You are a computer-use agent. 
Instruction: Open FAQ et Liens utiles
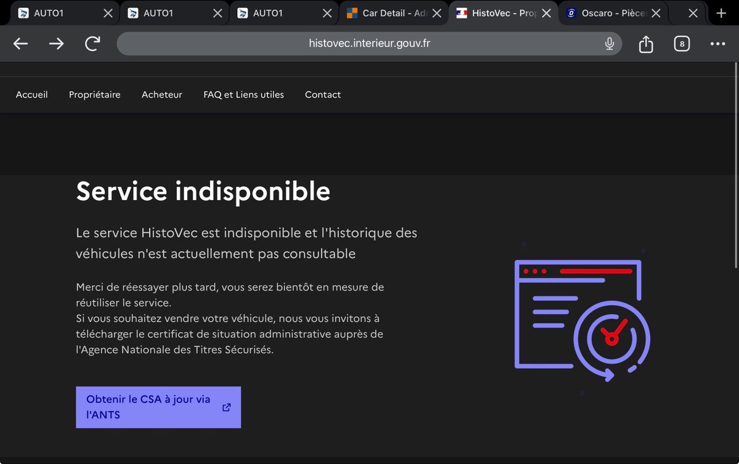point(243,95)
